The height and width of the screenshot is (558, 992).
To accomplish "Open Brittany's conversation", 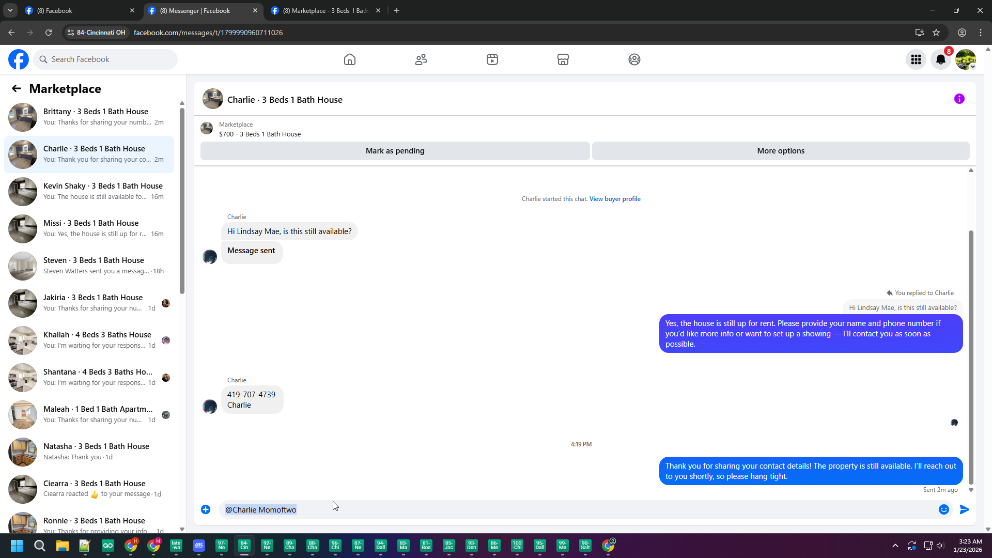I will [x=89, y=117].
